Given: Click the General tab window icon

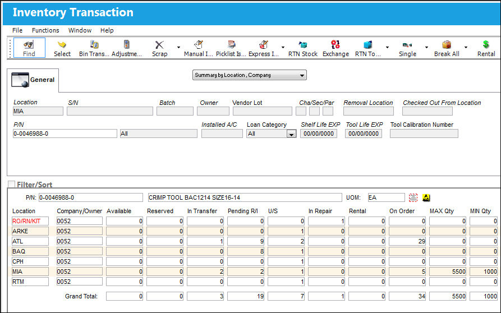Looking at the screenshot, I should pos(20,80).
